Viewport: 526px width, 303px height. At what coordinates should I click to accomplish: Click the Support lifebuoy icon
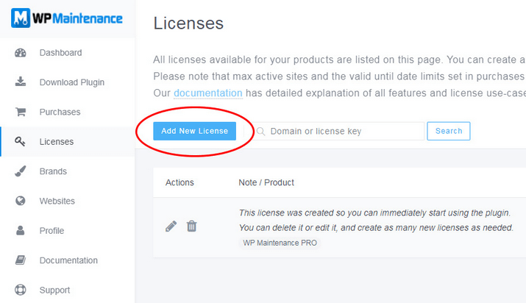pos(21,290)
